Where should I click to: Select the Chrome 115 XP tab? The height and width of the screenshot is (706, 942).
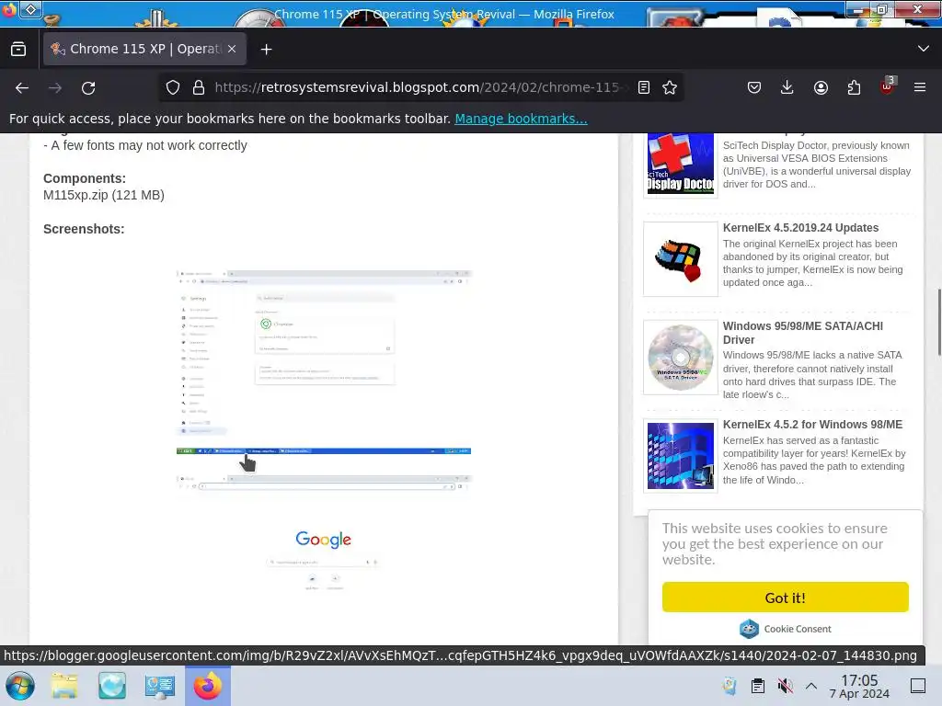point(144,49)
